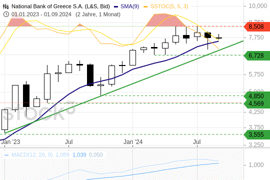270x180 pixels.
Task: Click the SSTOC orange legend marker
Action: point(145,6)
